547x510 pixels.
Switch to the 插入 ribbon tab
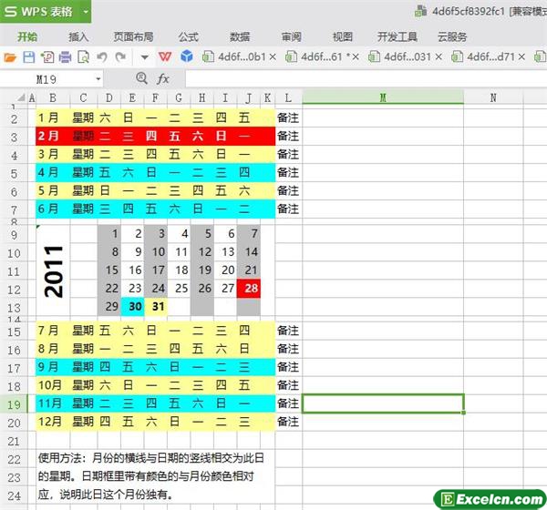click(x=78, y=36)
